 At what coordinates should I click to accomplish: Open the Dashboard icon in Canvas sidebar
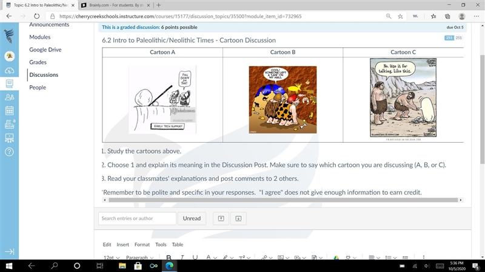(x=9, y=71)
